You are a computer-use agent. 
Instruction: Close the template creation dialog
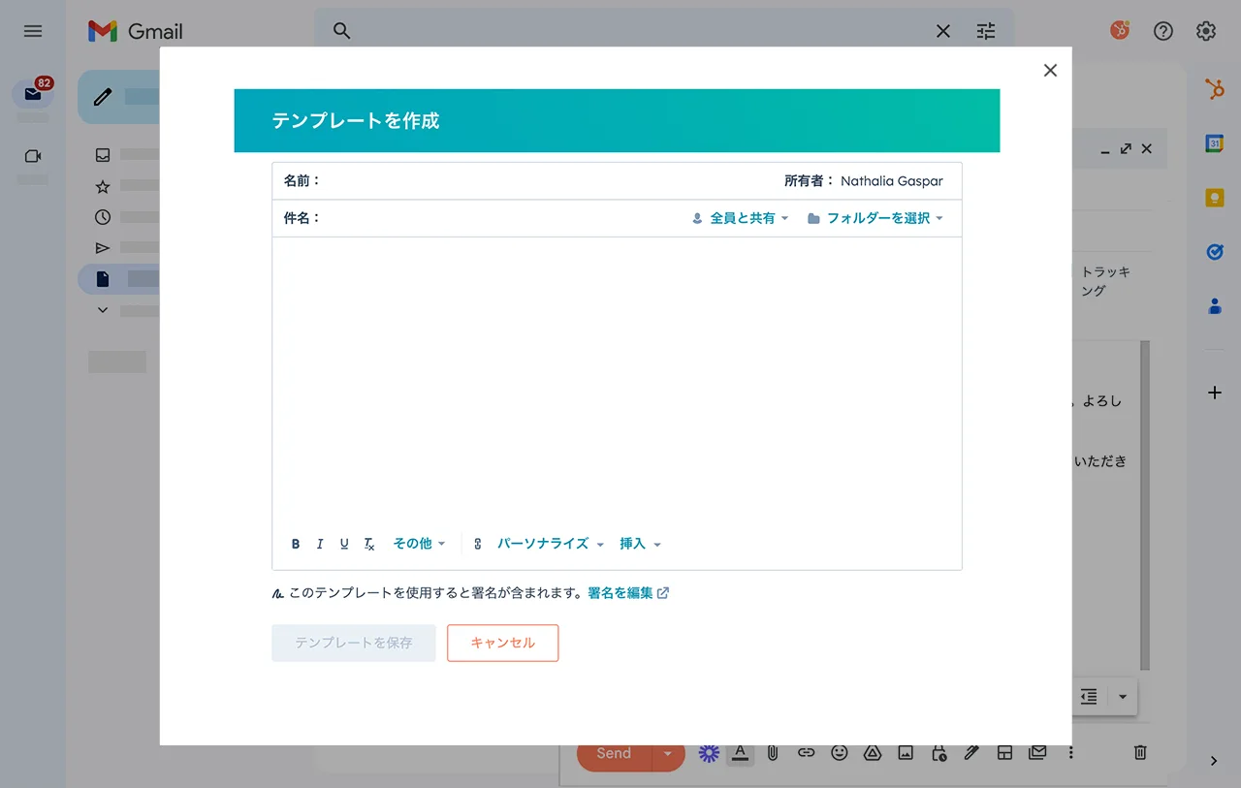click(1050, 71)
